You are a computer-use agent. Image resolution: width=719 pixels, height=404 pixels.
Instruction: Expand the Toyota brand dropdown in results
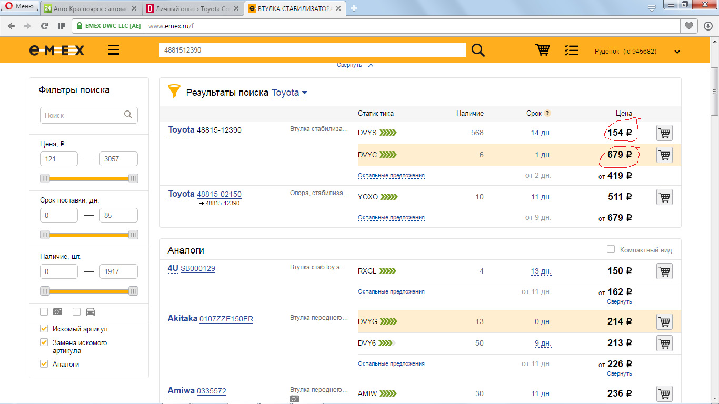point(289,93)
